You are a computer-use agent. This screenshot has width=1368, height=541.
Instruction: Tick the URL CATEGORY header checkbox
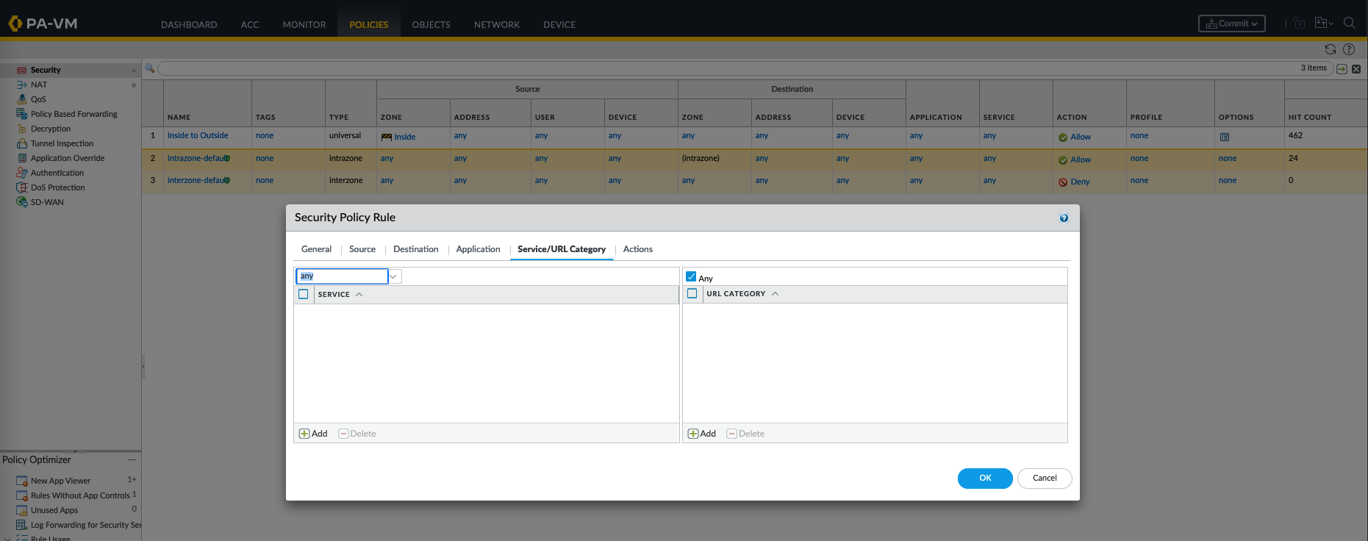tap(692, 293)
